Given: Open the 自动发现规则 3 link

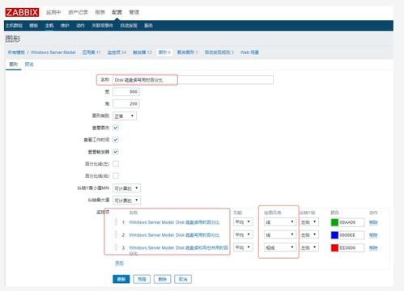Looking at the screenshot, I should coord(219,53).
